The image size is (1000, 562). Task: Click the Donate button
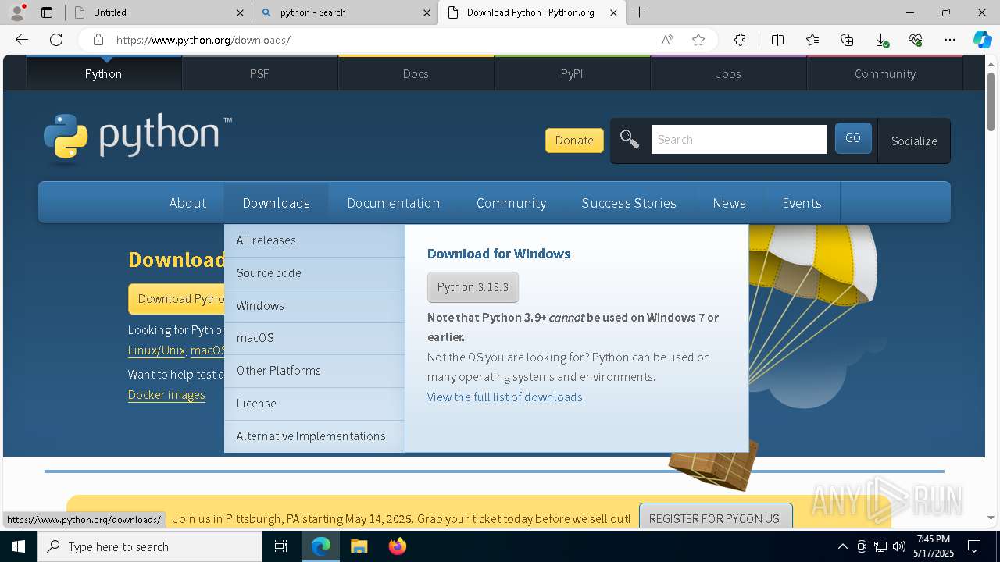point(574,140)
